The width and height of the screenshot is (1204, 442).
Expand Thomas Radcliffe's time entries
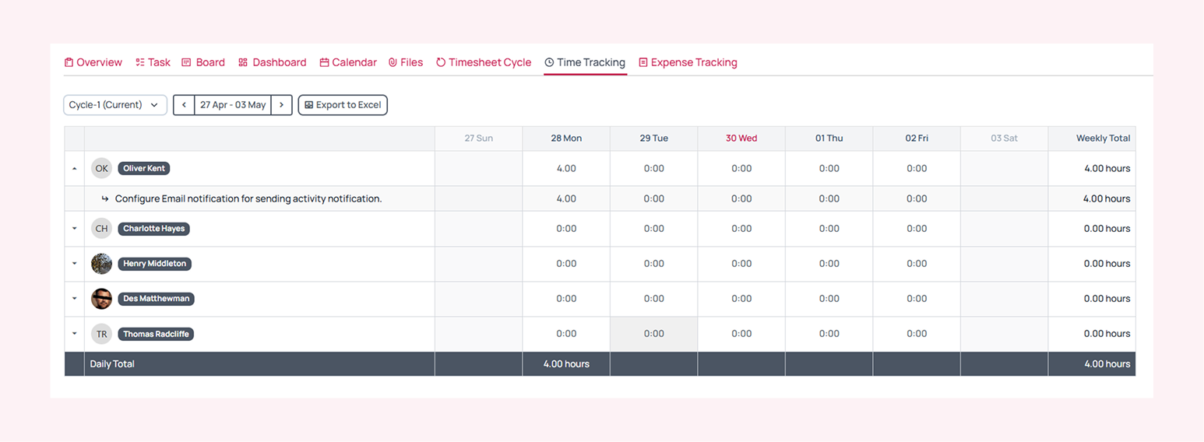75,334
